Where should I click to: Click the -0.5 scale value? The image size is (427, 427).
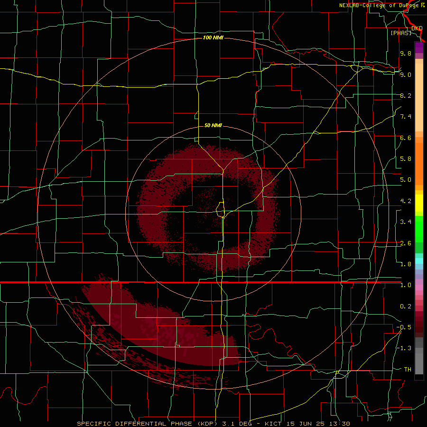click(x=404, y=327)
